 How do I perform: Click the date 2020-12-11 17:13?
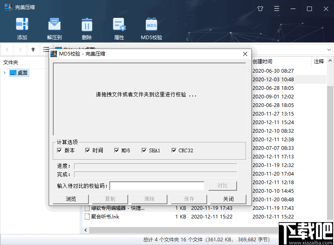(x=273, y=157)
